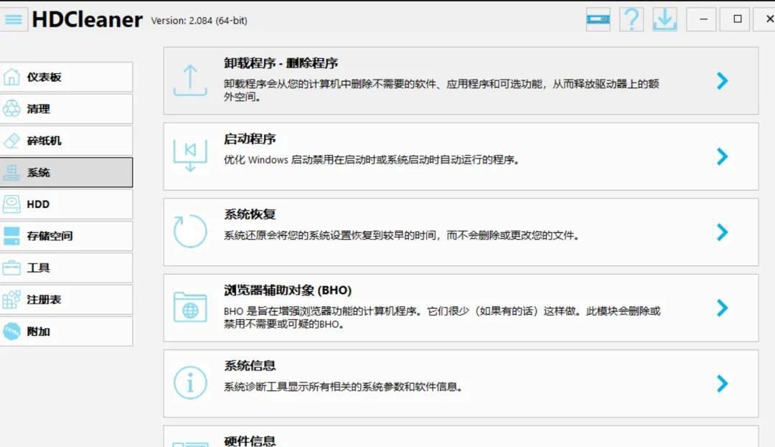Click the 系统还原 description text

point(401,235)
